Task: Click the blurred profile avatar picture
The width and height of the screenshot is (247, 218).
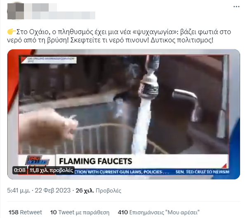Action: [x=16, y=11]
